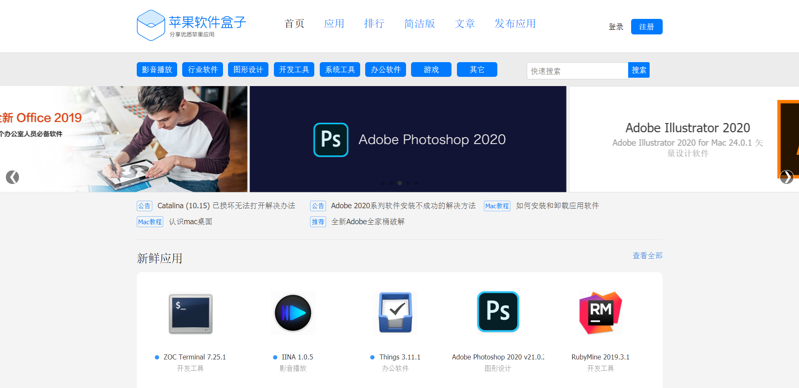Open the 应用 navigation item

pos(334,24)
